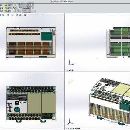Click the coordinate triad in the bottom-right viewport
This screenshot has width=130, height=130.
70,122
